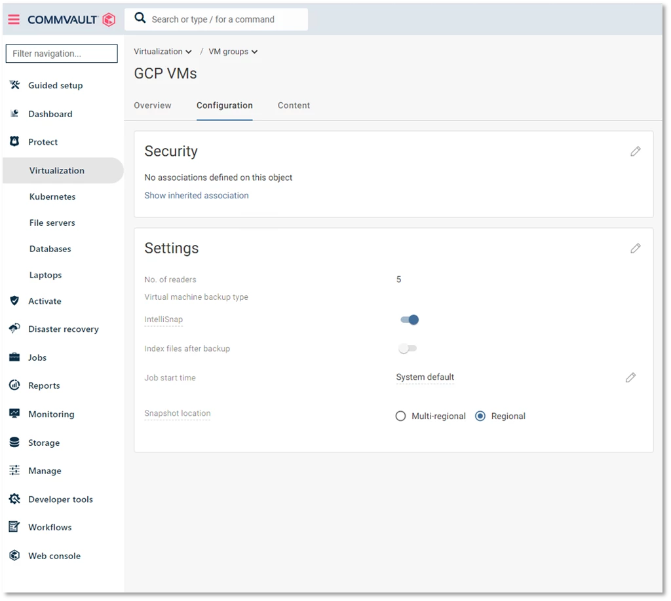Click the Commvault hexagon logo icon
This screenshot has height=601, width=671.
(x=109, y=19)
